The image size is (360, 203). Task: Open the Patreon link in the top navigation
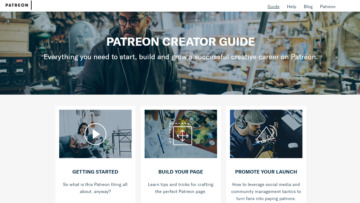point(328,6)
